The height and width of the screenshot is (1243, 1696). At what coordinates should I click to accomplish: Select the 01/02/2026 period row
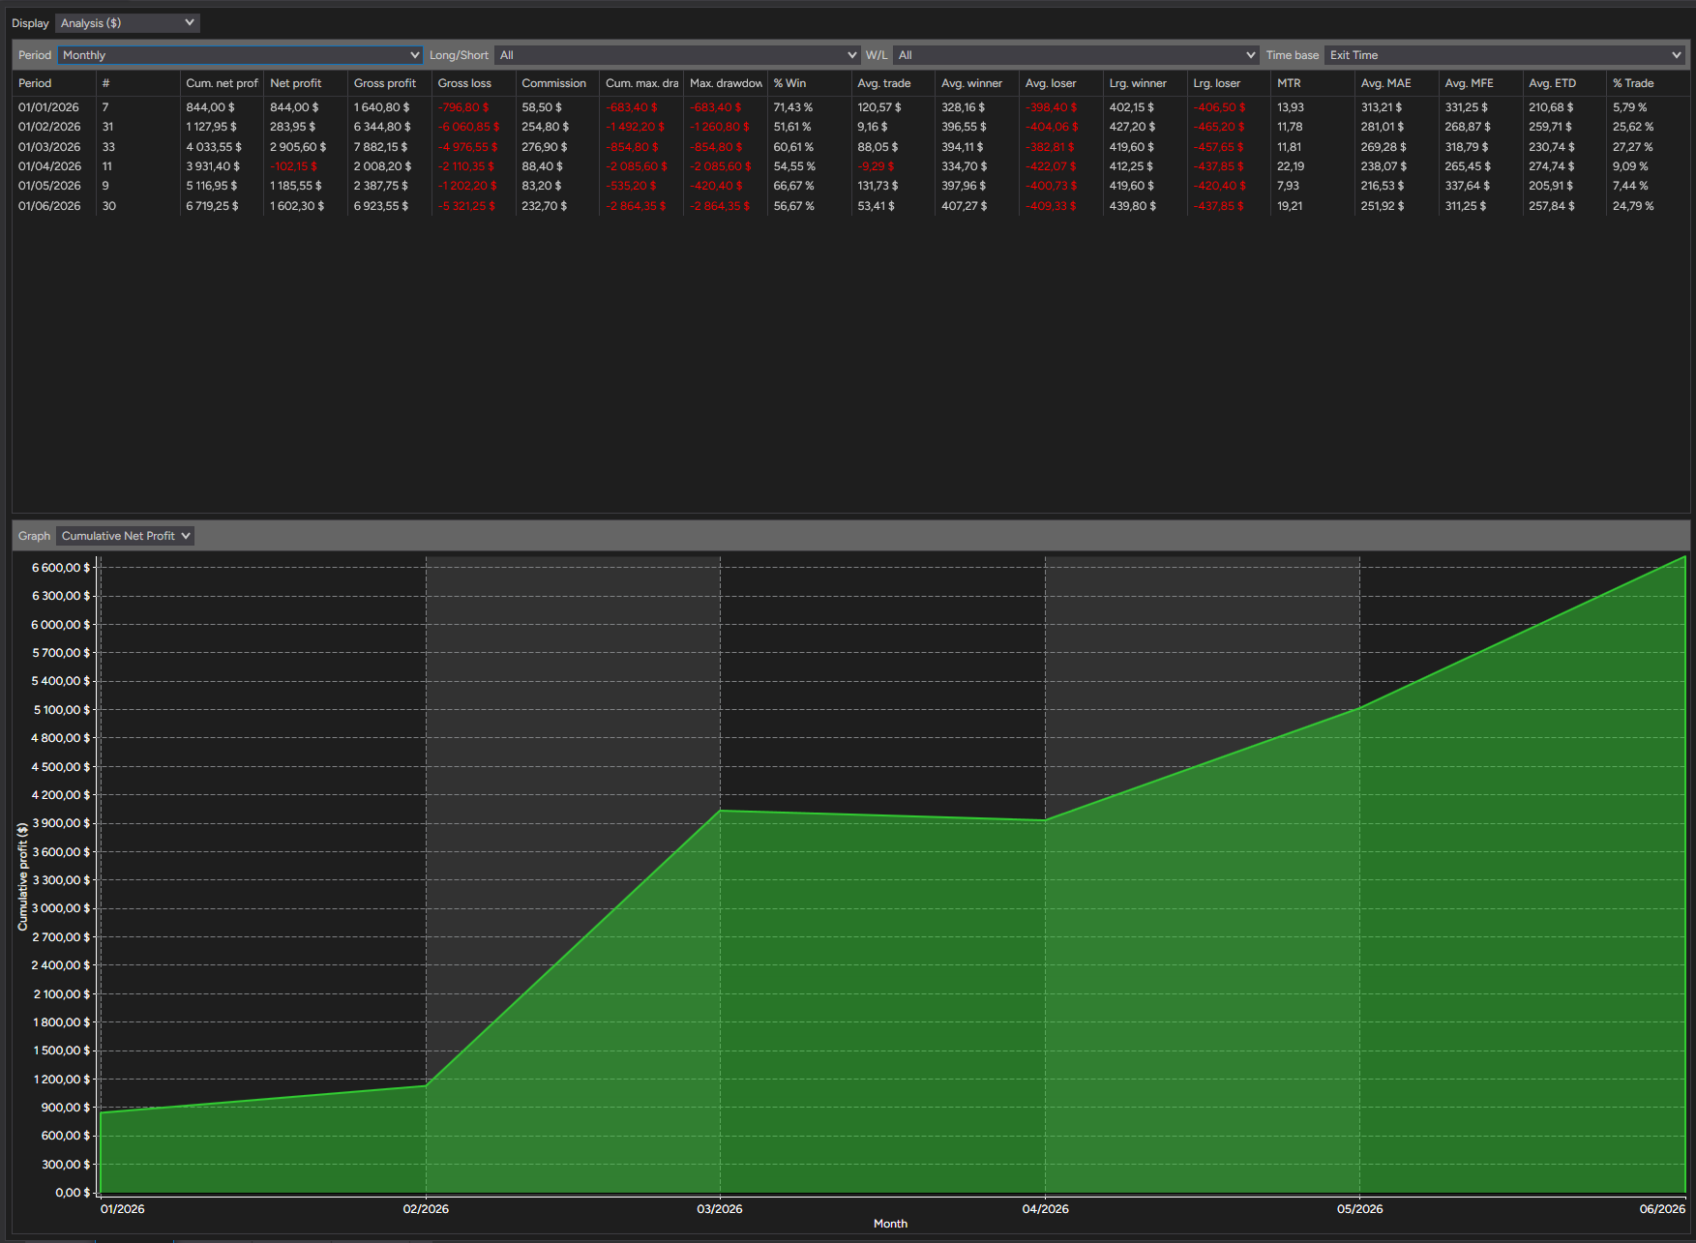click(850, 127)
